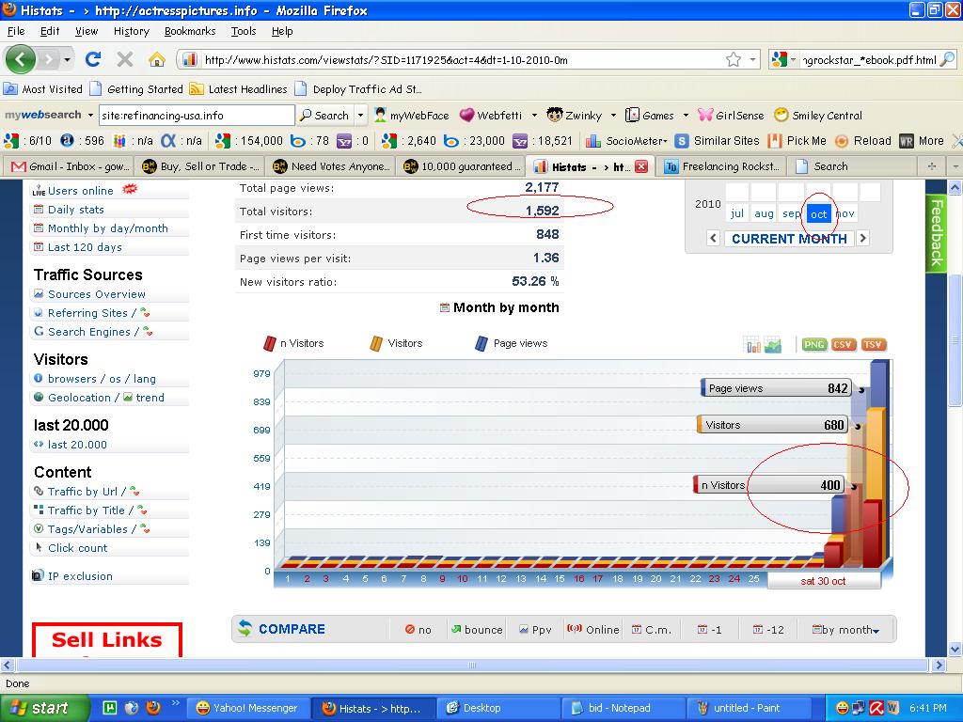Switch to bar chart view icon
The image size is (963, 722).
point(753,345)
